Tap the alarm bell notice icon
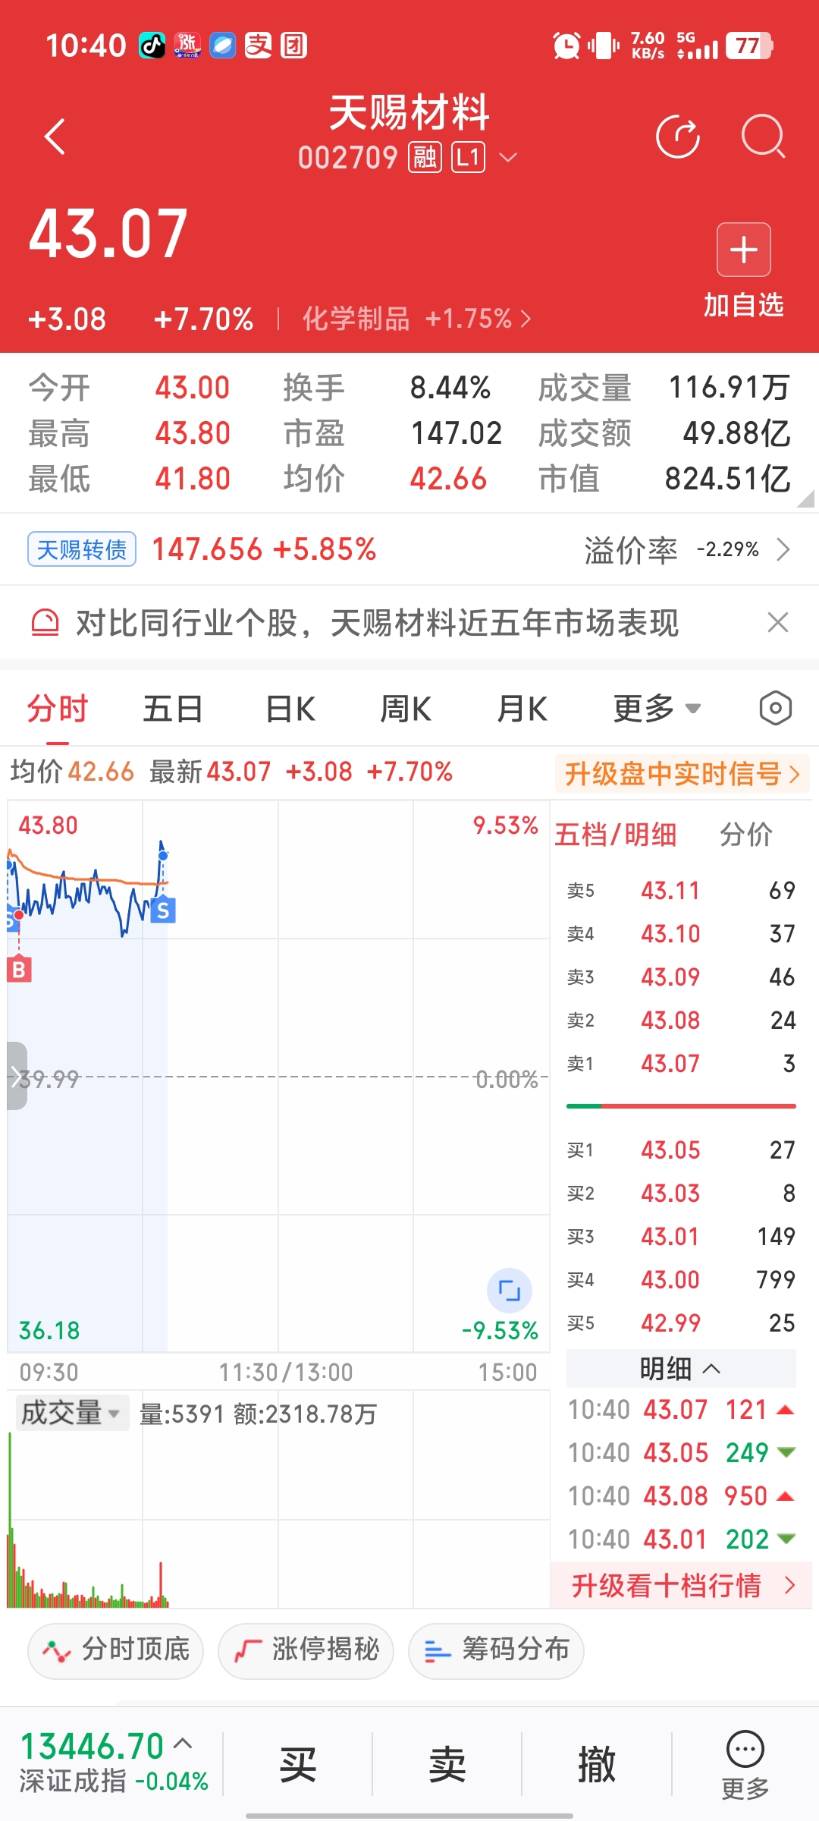Image resolution: width=819 pixels, height=1821 pixels. click(x=45, y=623)
